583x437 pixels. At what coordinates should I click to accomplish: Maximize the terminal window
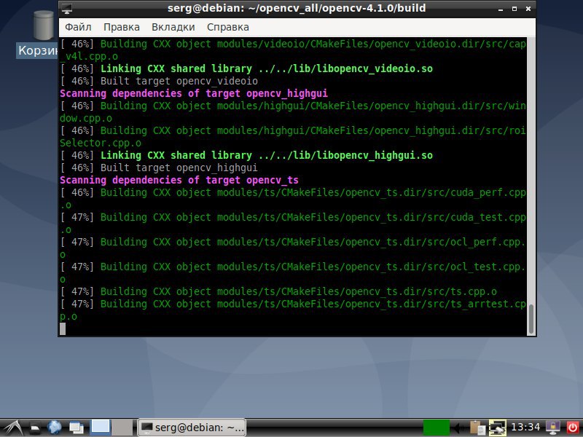[x=514, y=9]
